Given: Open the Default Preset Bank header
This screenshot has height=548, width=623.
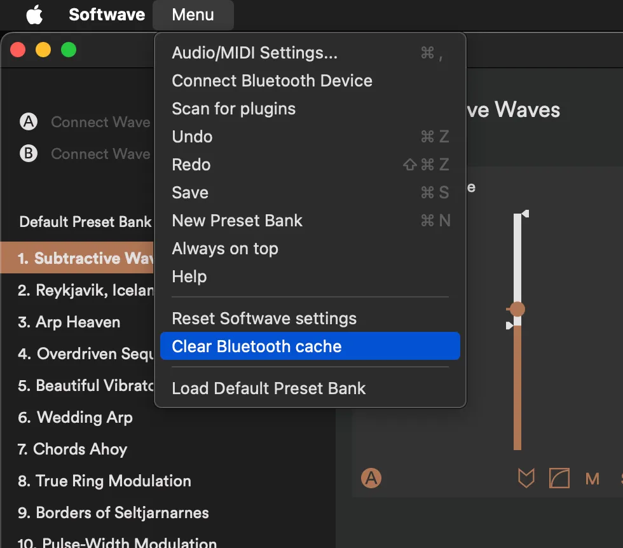Looking at the screenshot, I should click(85, 222).
